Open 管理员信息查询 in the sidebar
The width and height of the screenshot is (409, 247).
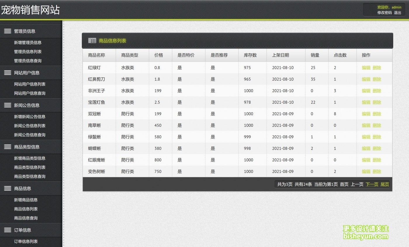click(x=28, y=61)
